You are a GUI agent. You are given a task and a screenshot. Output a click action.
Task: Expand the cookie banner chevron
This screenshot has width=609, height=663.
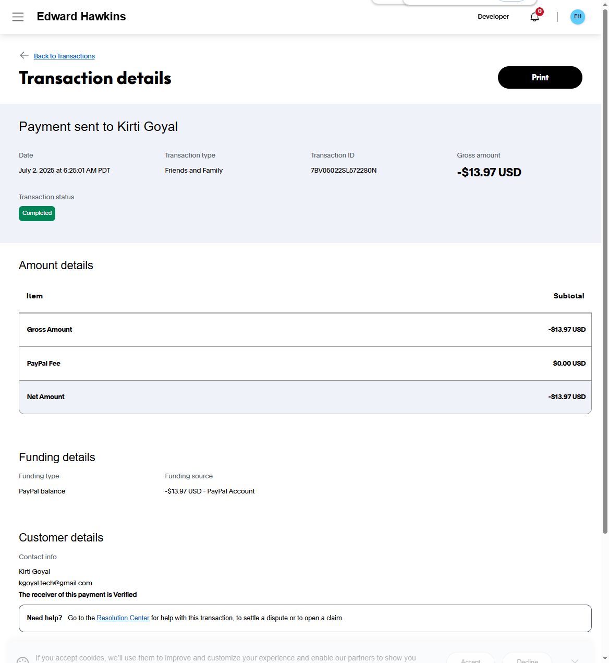[x=575, y=660]
